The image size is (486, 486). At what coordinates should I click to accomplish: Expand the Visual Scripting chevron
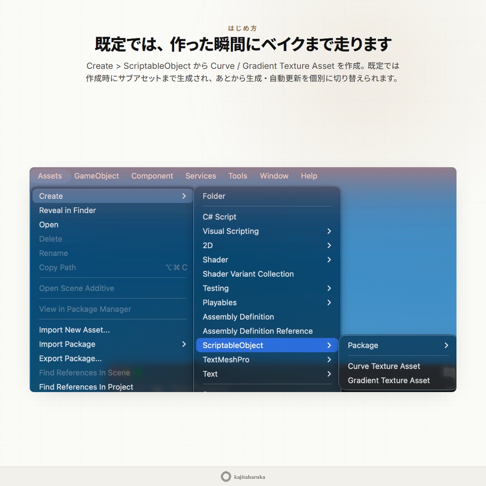[329, 231]
